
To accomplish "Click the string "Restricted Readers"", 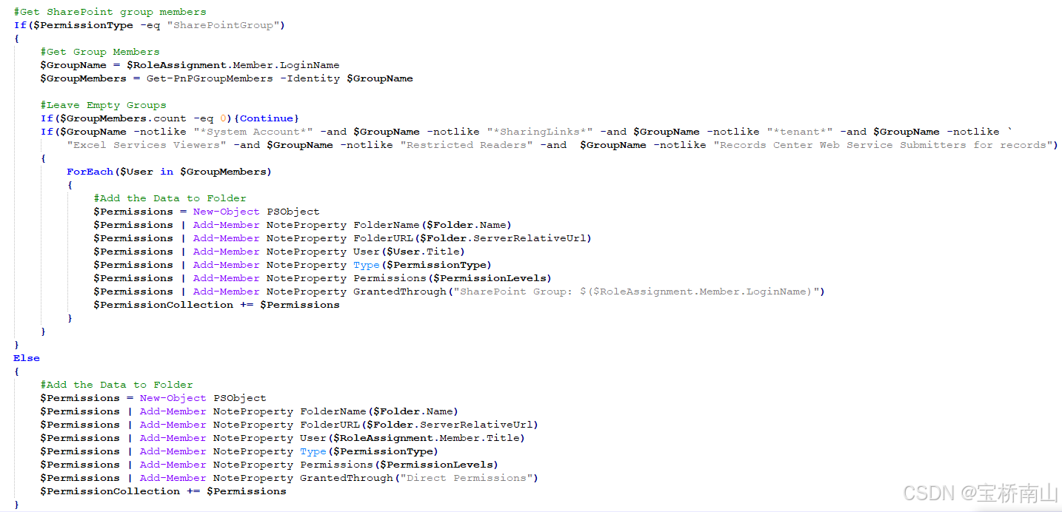I will [467, 145].
